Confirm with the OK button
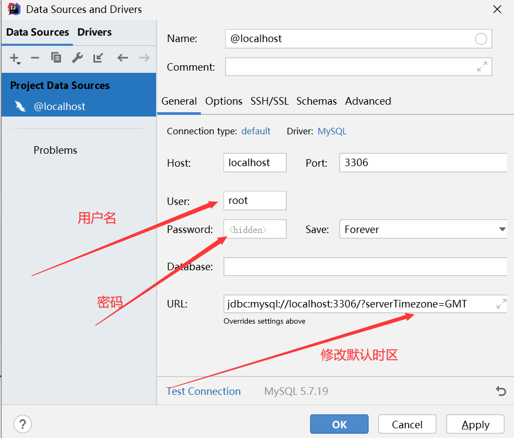The height and width of the screenshot is (438, 514). 339,424
